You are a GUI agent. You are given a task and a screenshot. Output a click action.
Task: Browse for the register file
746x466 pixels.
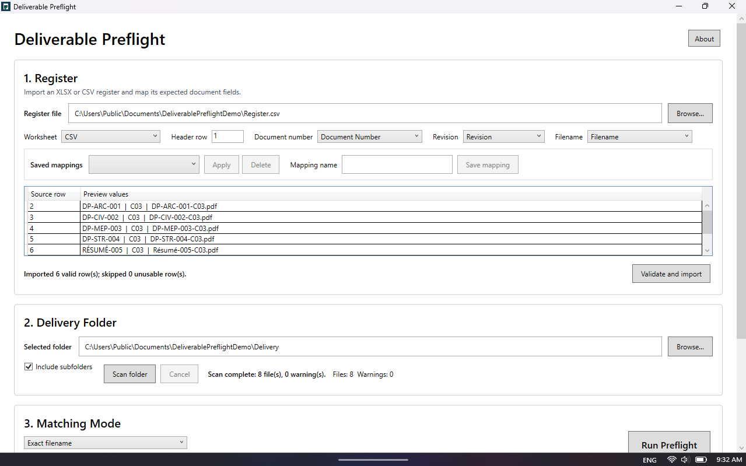[x=690, y=113]
